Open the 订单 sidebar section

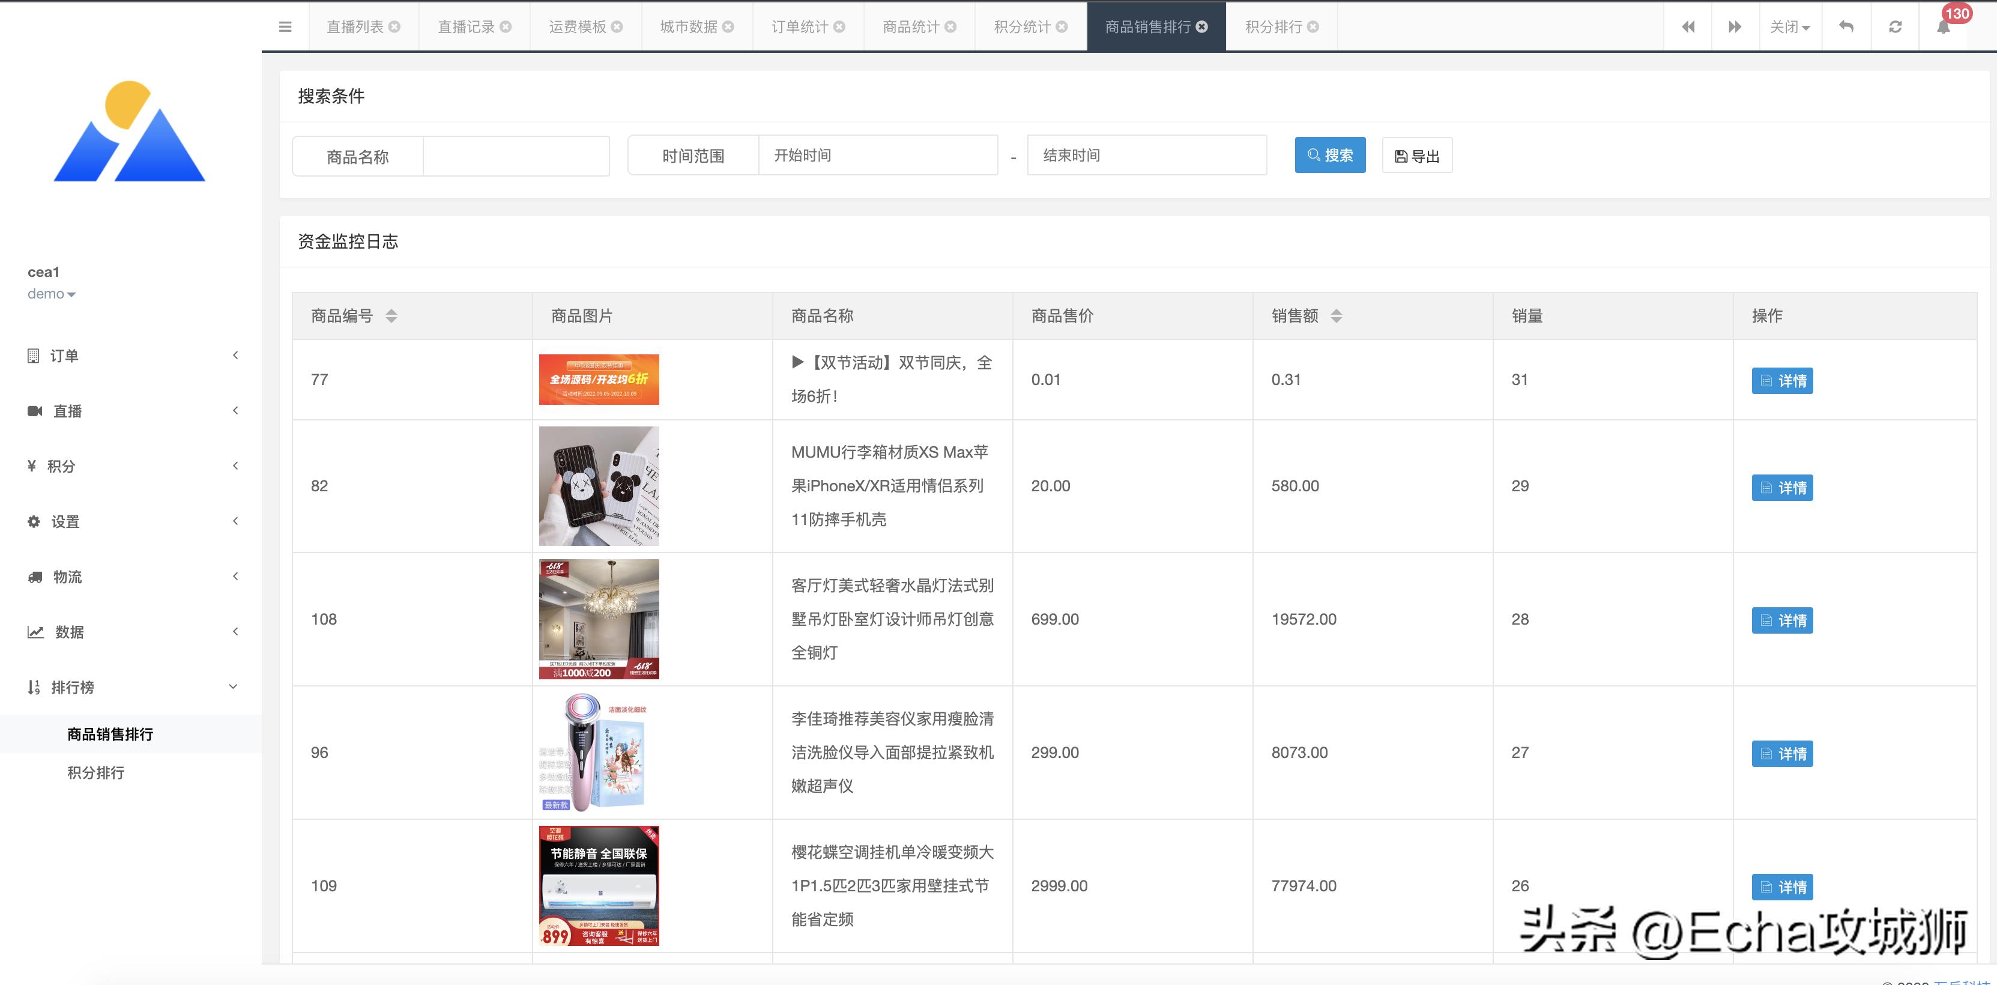click(x=66, y=355)
